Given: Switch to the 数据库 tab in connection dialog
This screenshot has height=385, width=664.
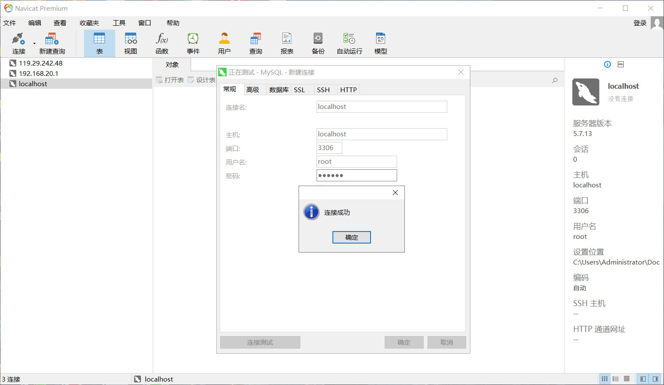Looking at the screenshot, I should tap(279, 90).
